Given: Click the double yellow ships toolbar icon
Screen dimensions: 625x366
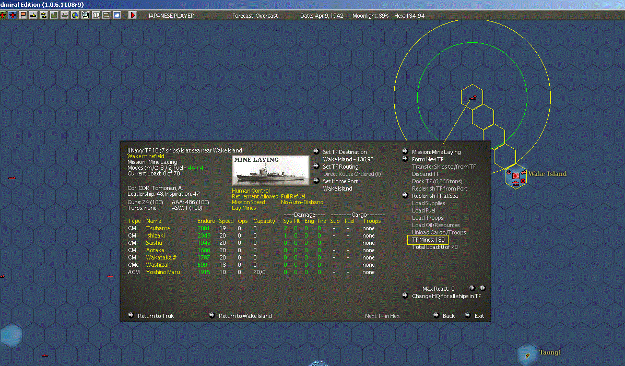Looking at the screenshot, I should pyautogui.click(x=44, y=15).
